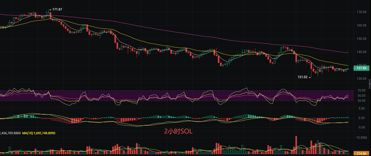The height and width of the screenshot is (156, 371).
Task: Click the 1,456,709.8800 volume value label
Action: pos(10,133)
